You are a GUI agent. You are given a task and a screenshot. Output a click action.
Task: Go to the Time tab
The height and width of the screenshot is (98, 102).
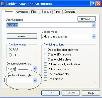pyautogui.click(x=57, y=12)
